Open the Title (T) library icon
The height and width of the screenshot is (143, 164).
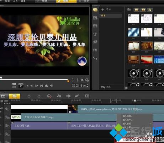click(x=95, y=34)
